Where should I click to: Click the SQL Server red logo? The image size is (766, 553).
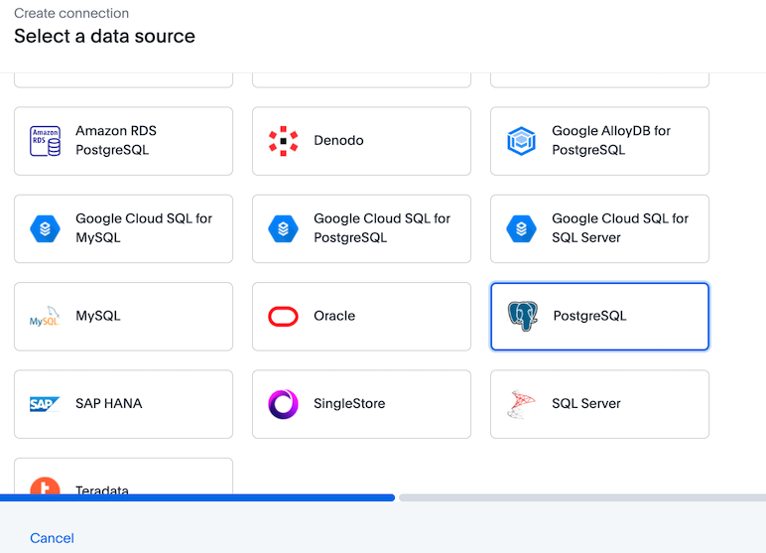[x=521, y=404]
